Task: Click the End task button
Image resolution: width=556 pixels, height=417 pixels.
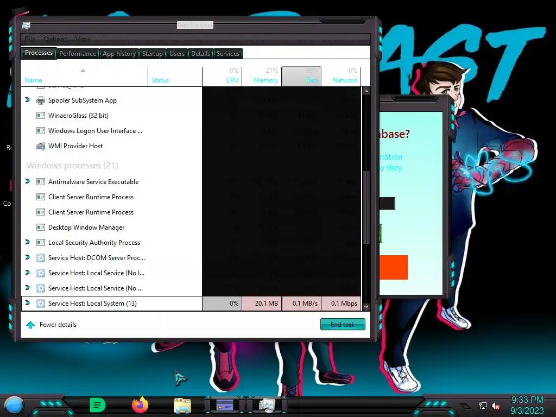Action: click(x=343, y=325)
